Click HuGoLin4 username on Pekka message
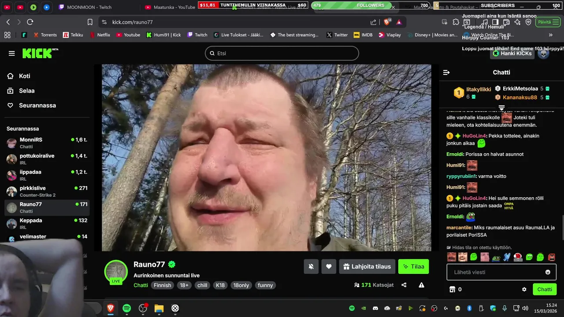 474,136
